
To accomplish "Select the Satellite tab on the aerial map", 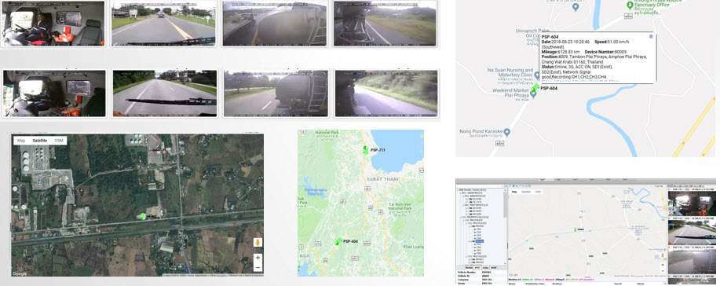I will [40, 140].
